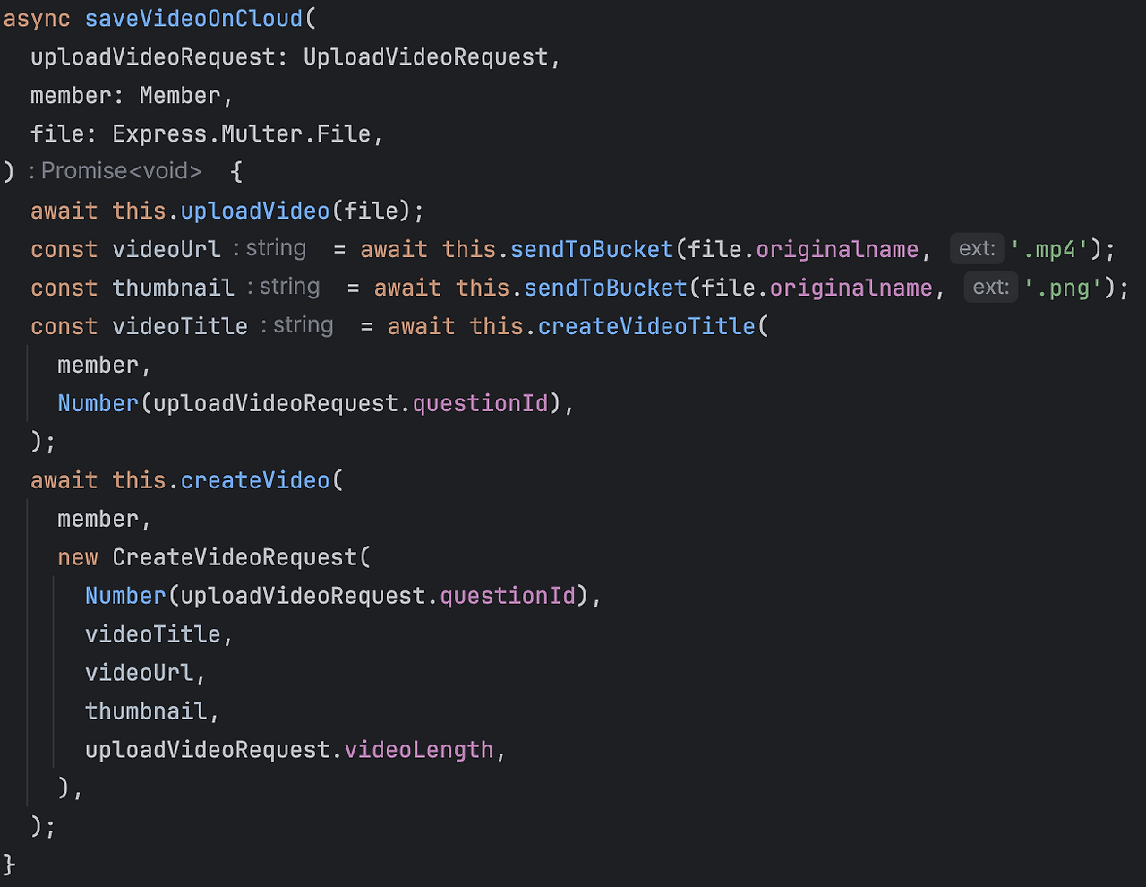1146x887 pixels.
Task: Click the createVideo( method call
Action: 255,481
